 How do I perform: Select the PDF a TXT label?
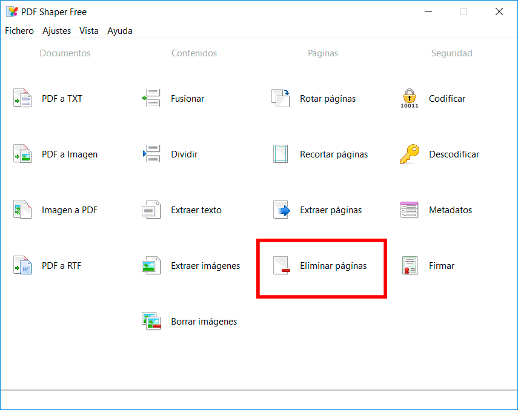tap(62, 98)
